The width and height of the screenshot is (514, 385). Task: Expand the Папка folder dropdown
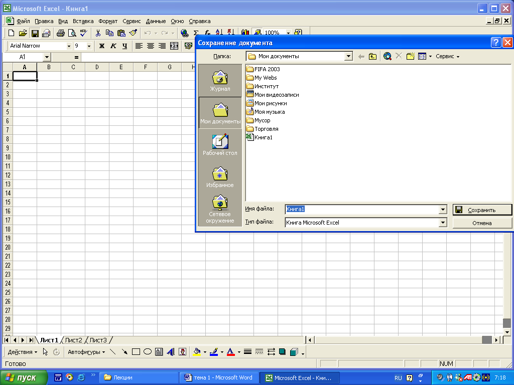pos(348,56)
